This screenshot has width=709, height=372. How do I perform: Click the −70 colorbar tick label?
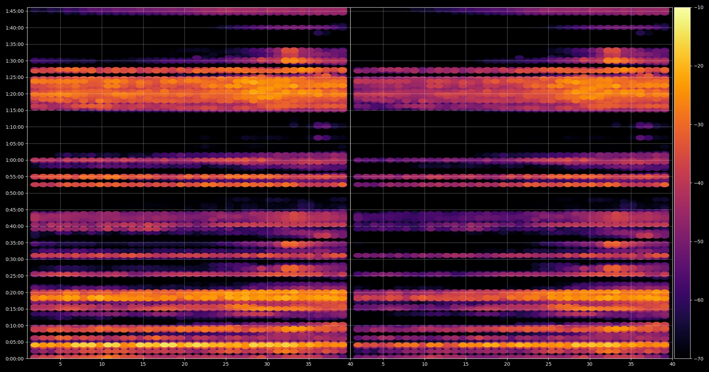[x=699, y=359]
